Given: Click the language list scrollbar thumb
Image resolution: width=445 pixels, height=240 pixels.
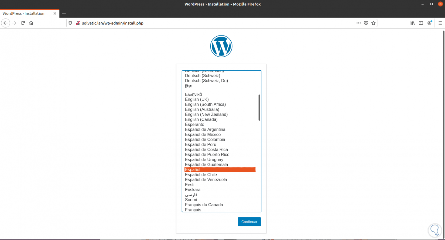Looking at the screenshot, I should tap(259, 107).
